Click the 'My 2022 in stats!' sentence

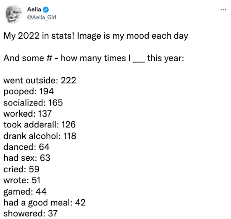(39, 36)
